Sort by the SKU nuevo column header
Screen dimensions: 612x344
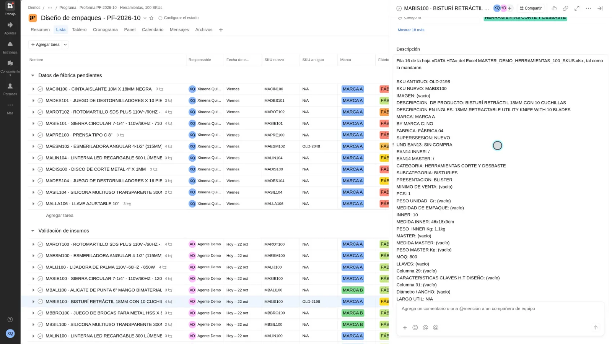click(x=274, y=60)
